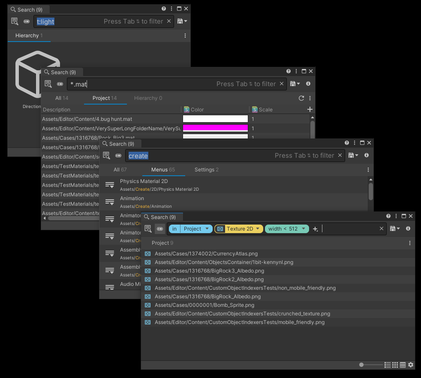The image size is (421, 378).
Task: Toggle the pill-shaped builder button beside the create field
Action: pyautogui.click(x=118, y=156)
